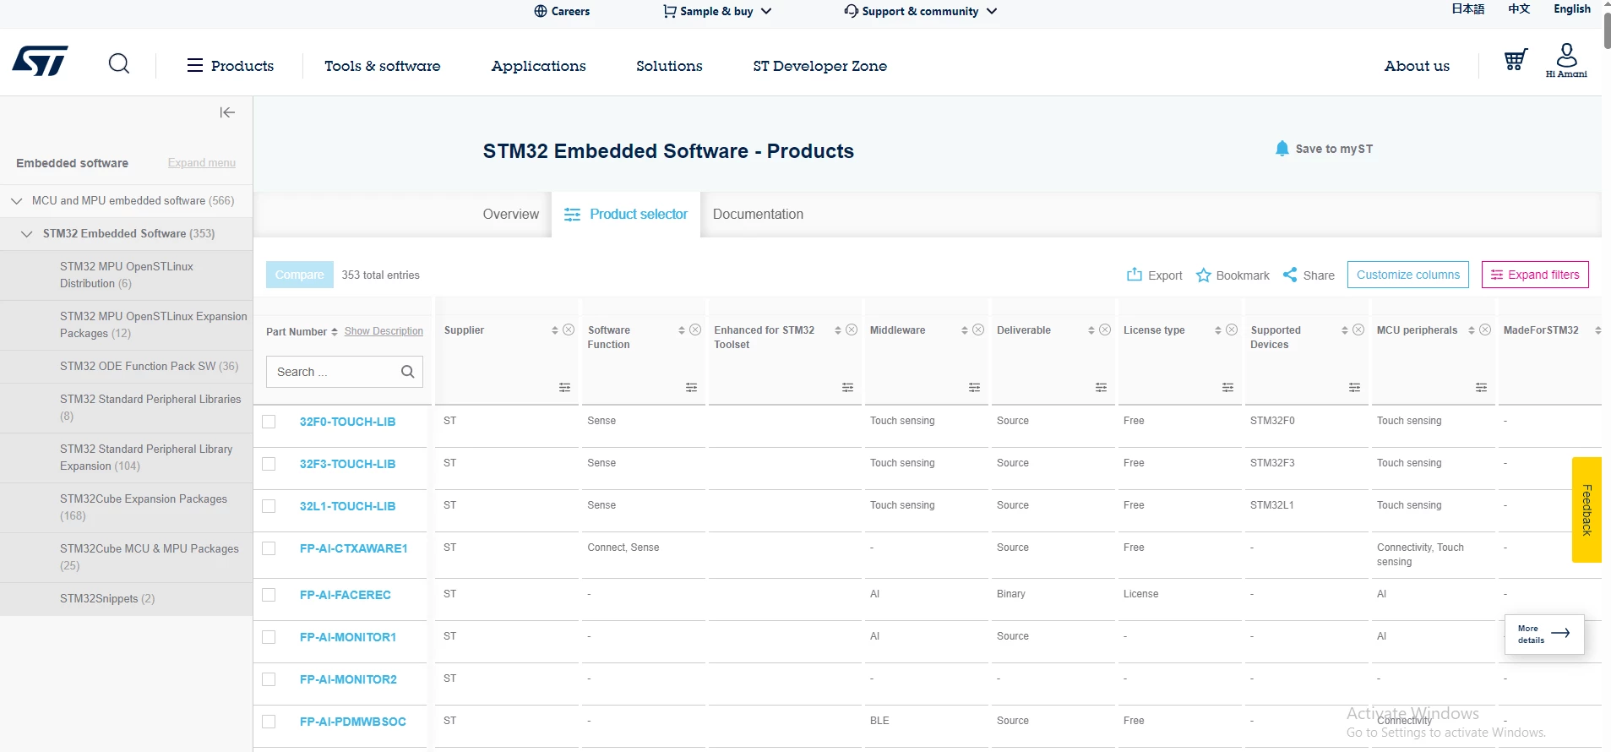Remove the Middleware column with x icon
1611x752 pixels.
coord(978,330)
